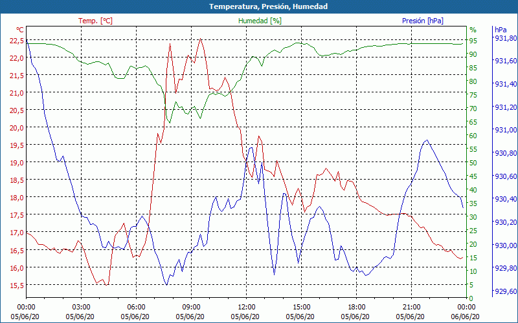Pick the 20,0 temperature axis tick
518x323 pixels.
click(x=17, y=128)
